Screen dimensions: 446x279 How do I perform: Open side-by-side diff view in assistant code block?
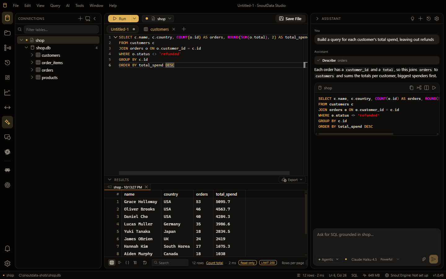[x=426, y=88]
